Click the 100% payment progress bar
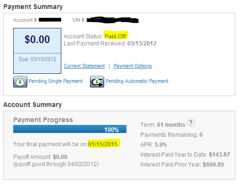 point(70,129)
